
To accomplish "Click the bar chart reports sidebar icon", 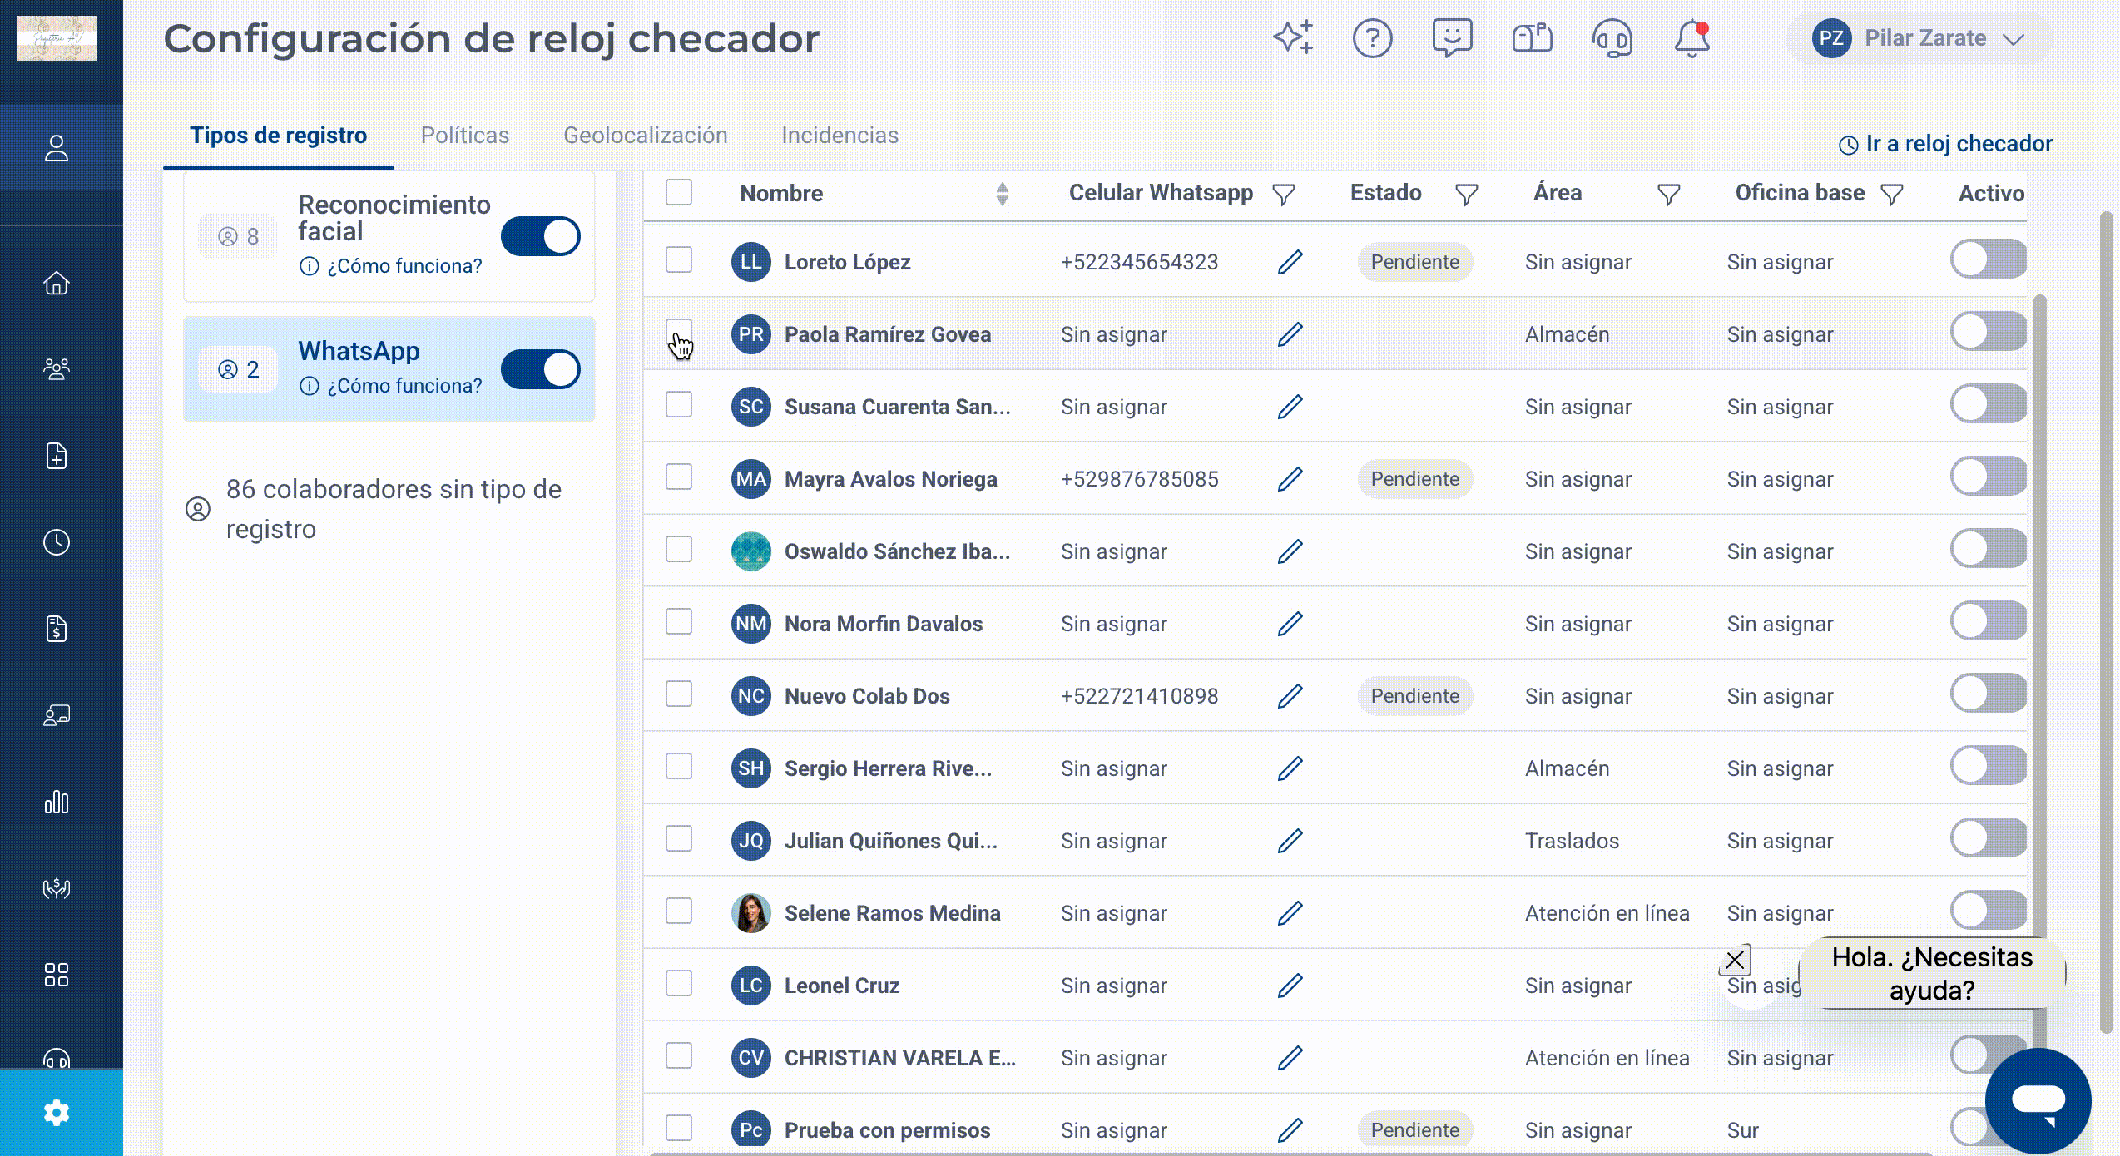I will 57,802.
